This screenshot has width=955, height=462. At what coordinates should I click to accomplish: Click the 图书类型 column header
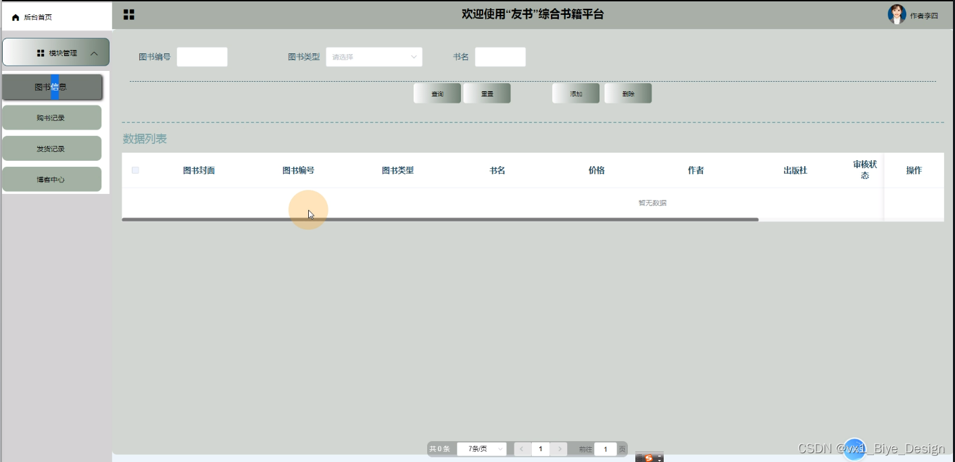click(x=397, y=170)
